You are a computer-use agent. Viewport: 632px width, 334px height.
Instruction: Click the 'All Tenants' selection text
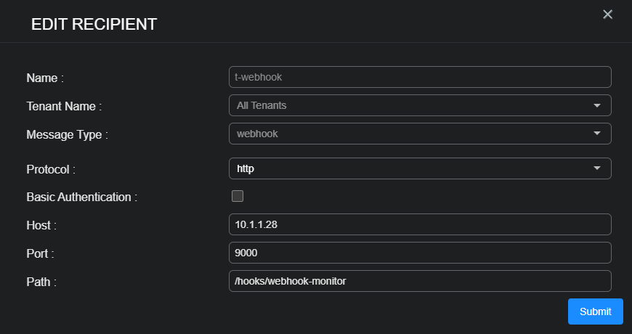click(x=262, y=105)
